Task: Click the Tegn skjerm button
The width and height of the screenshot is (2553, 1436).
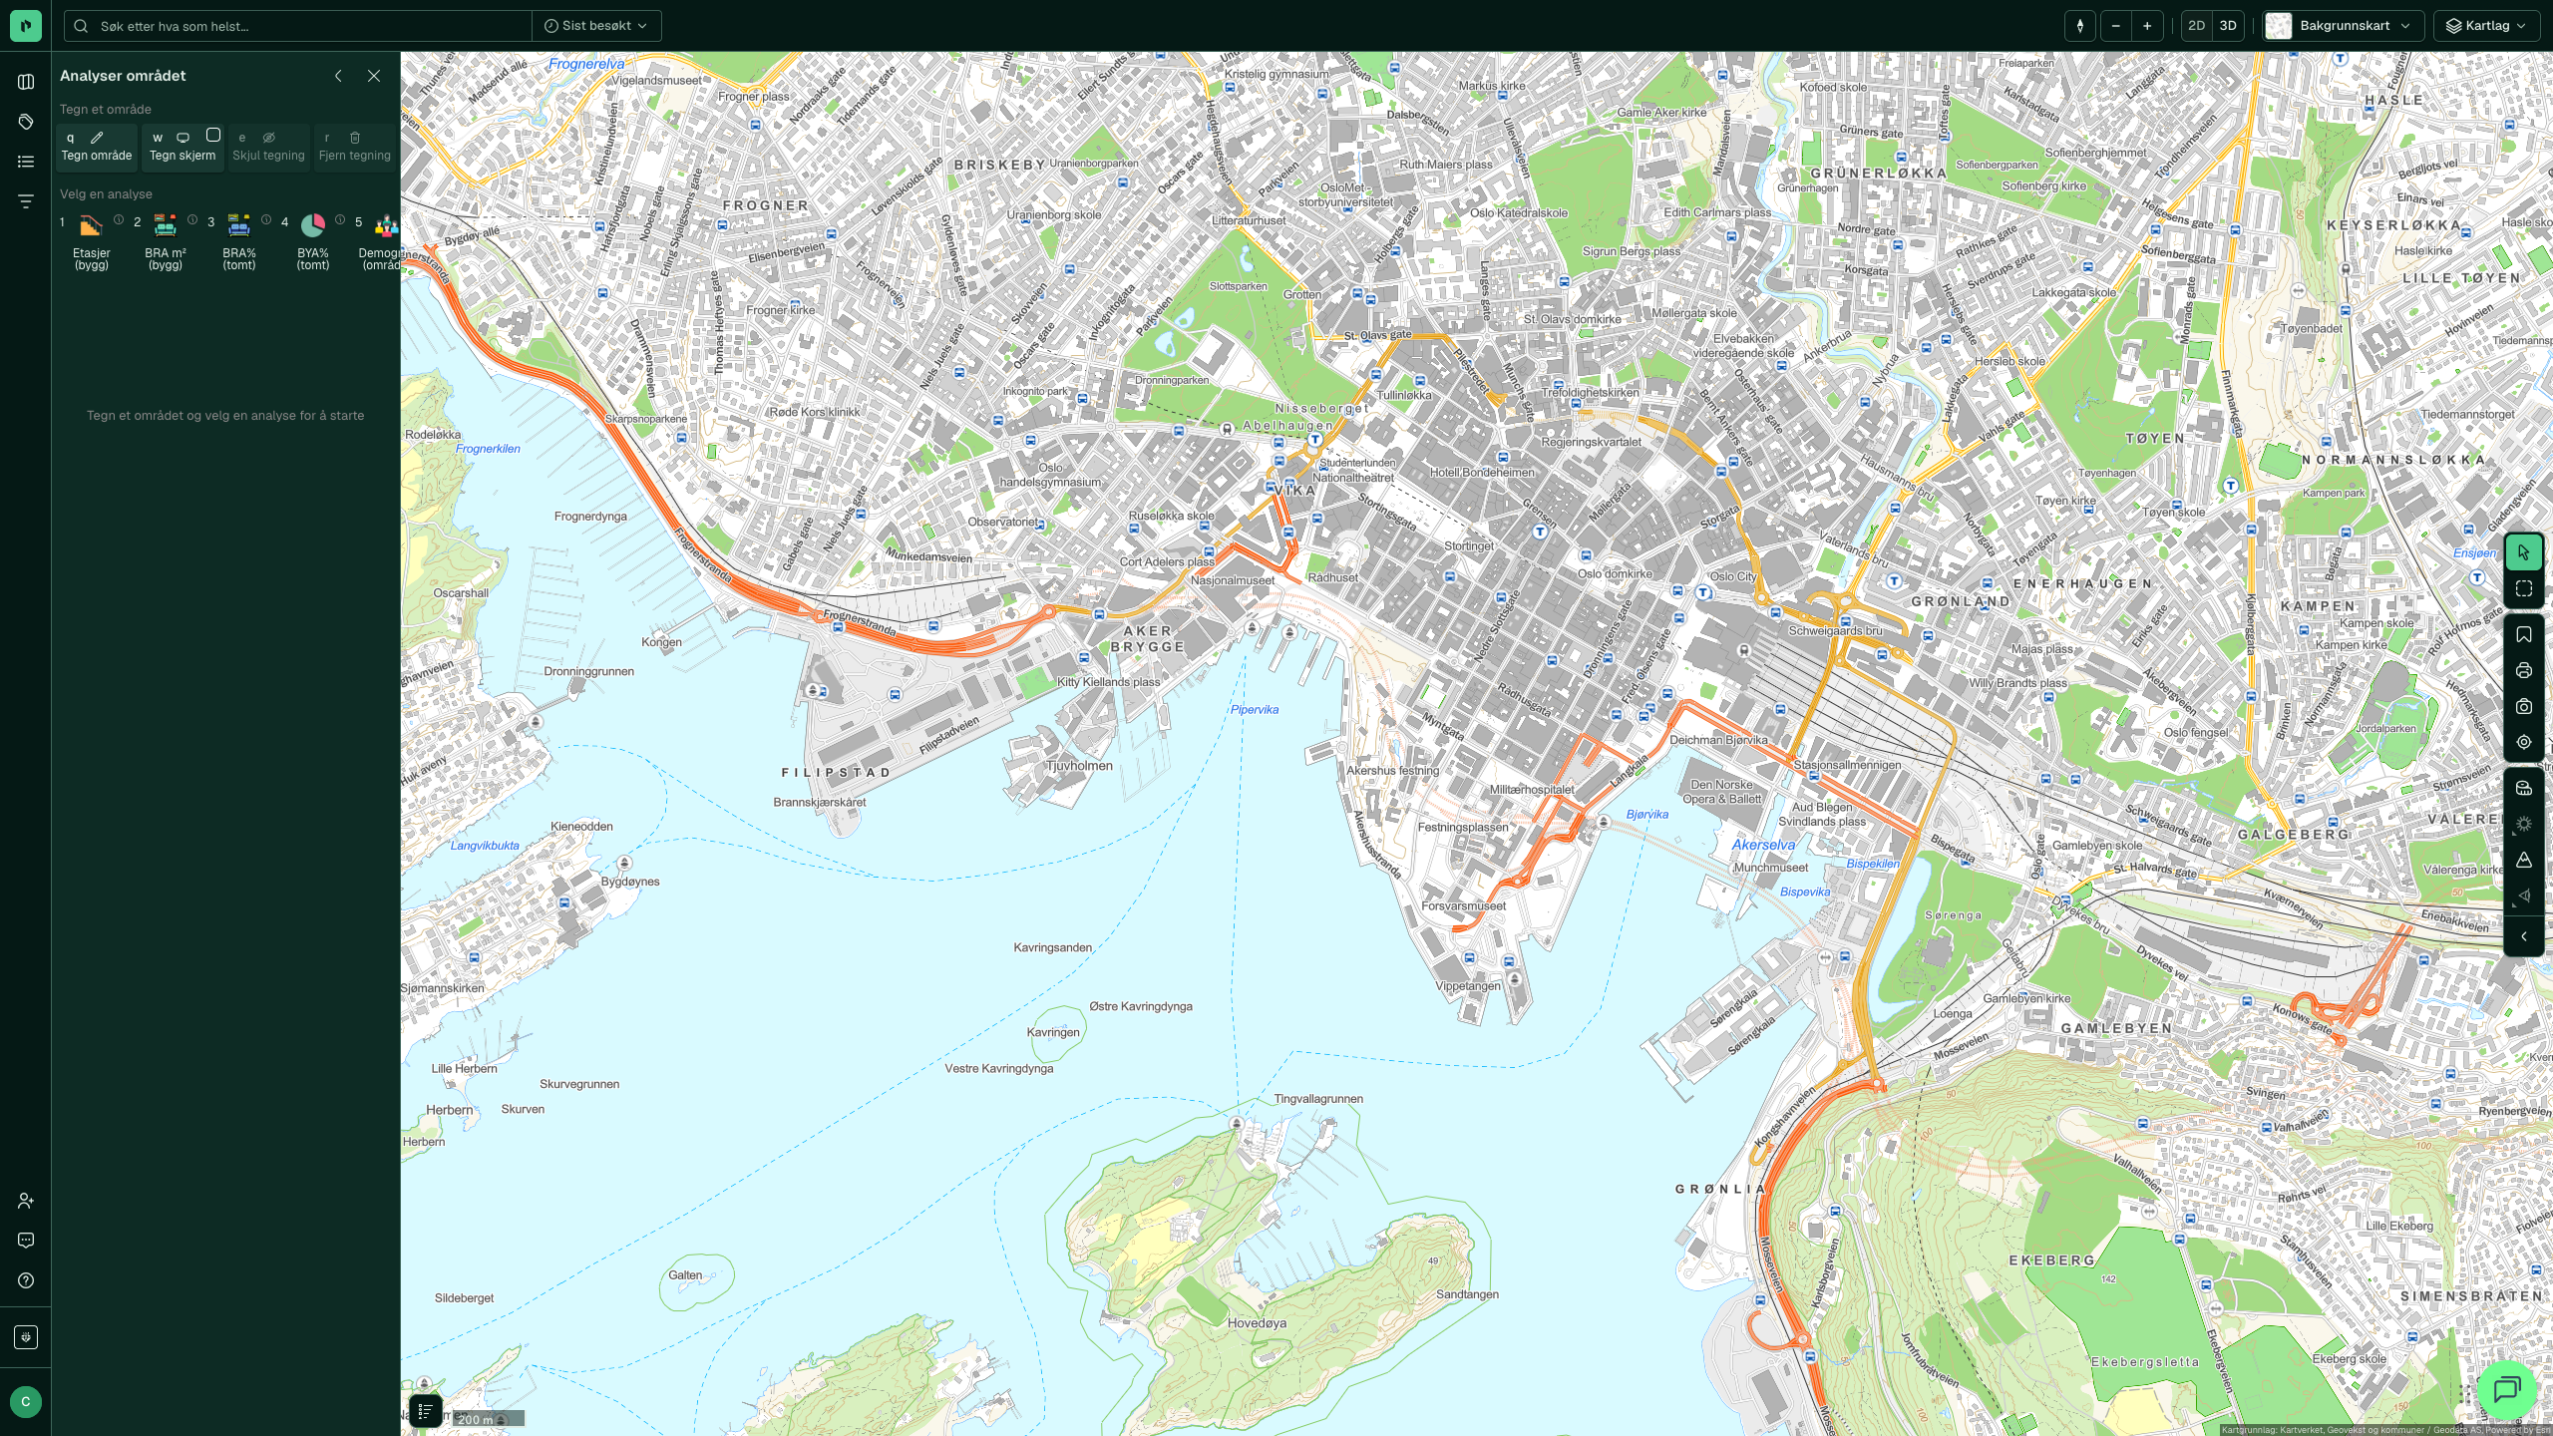Action: (x=182, y=147)
